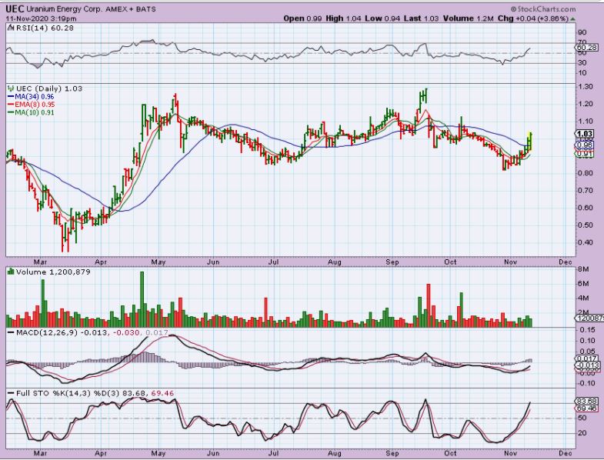This screenshot has width=604, height=460.
Task: Click the Uranium Energy Corp. company name
Action: coord(64,9)
